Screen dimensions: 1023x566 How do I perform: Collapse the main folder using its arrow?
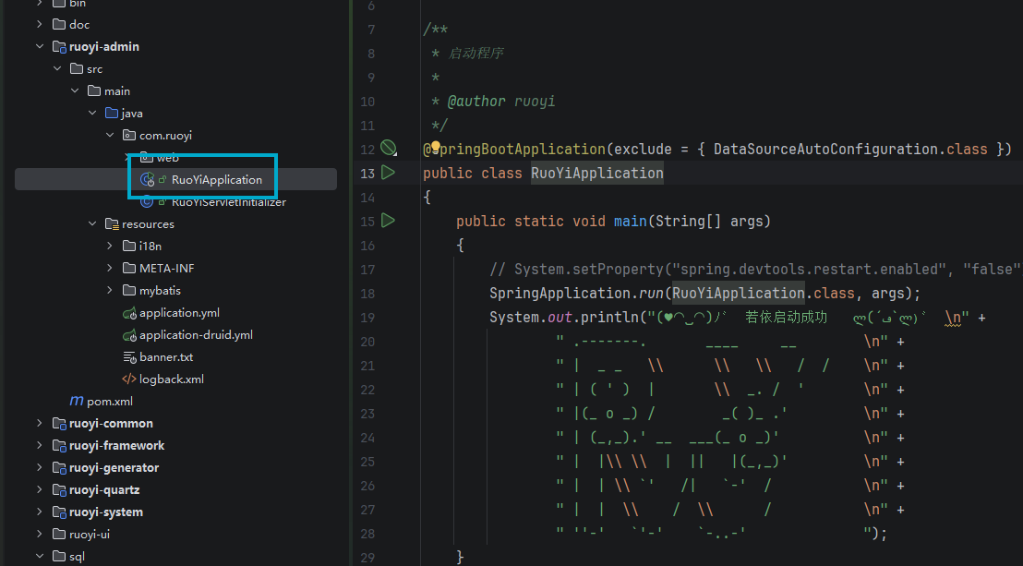[x=75, y=90]
